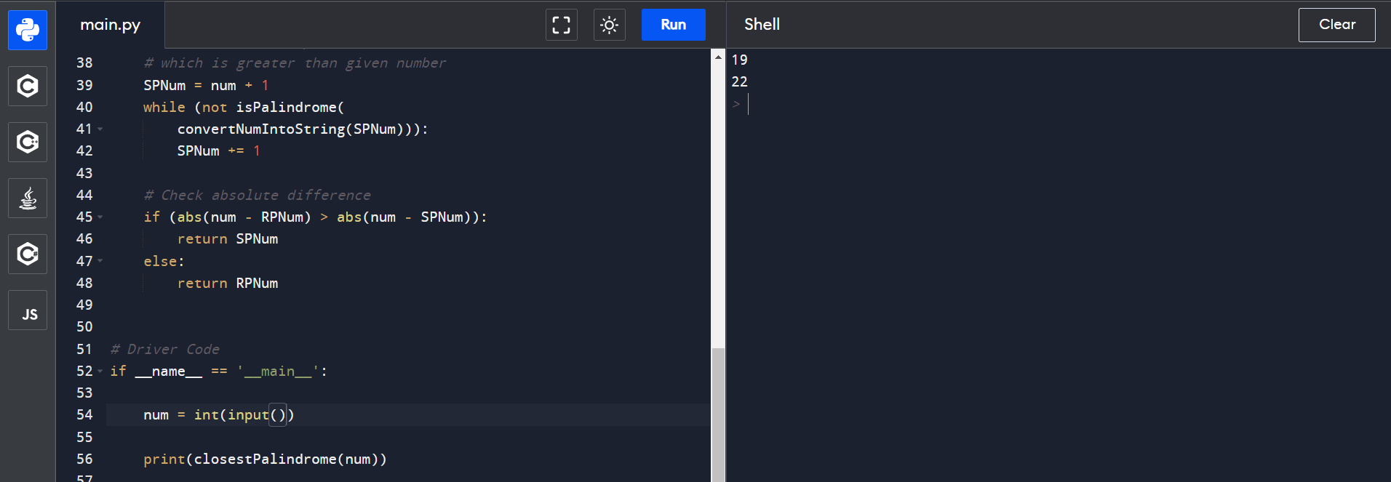This screenshot has height=482, width=1391.
Task: Collapse the if block at line 45
Action: pyautogui.click(x=100, y=217)
